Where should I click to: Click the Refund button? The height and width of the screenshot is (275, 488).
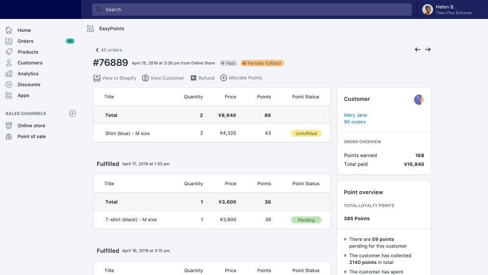203,78
